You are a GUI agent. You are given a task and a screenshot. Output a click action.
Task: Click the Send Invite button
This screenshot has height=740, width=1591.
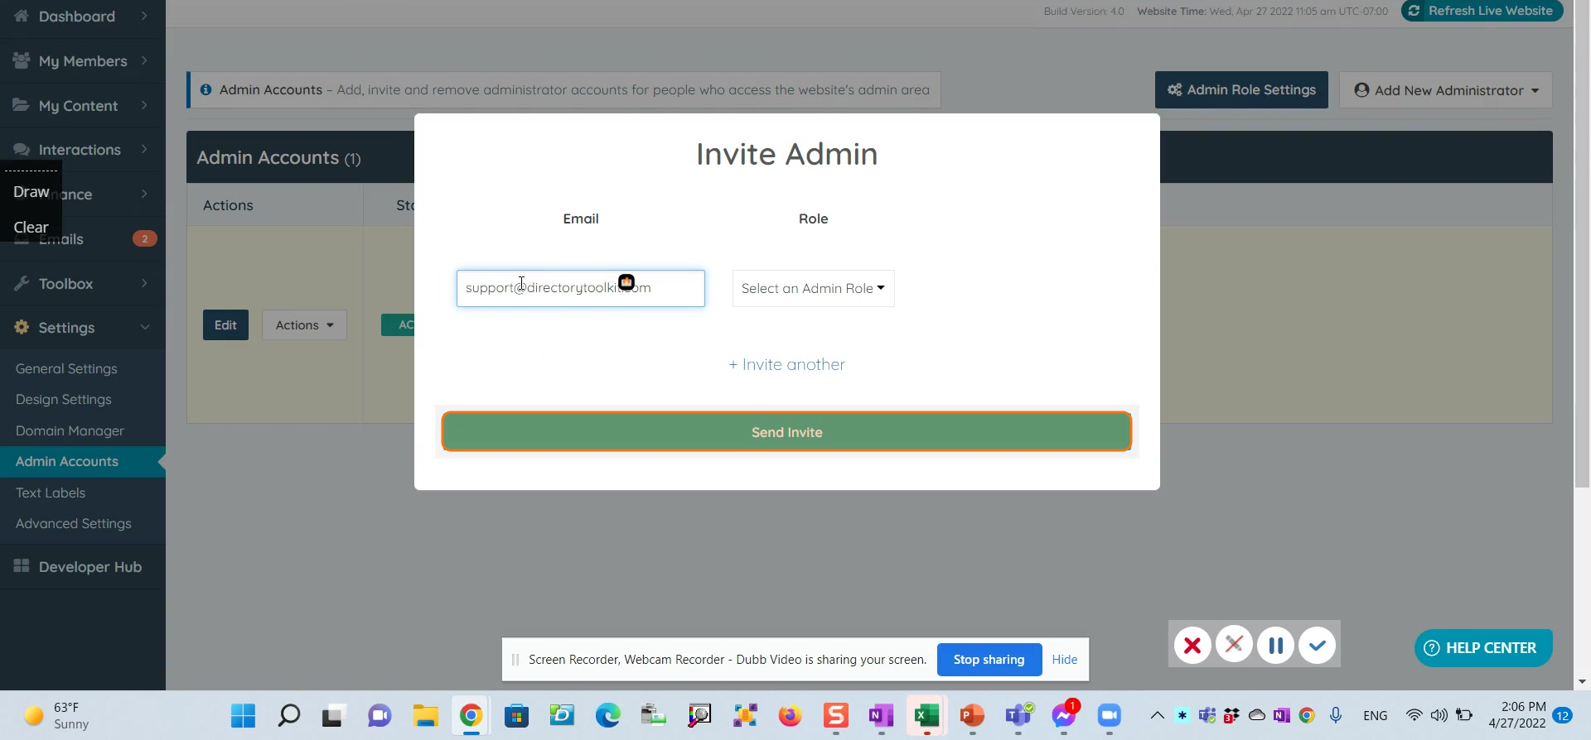tap(786, 432)
